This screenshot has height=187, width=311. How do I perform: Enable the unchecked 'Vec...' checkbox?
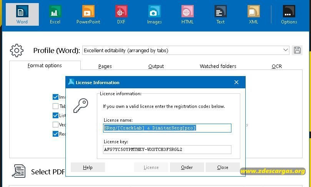pyautogui.click(x=55, y=124)
